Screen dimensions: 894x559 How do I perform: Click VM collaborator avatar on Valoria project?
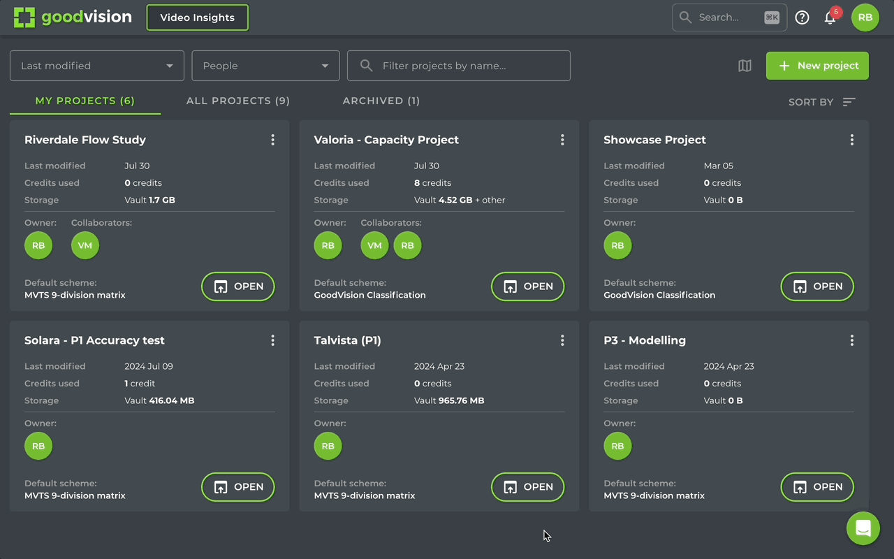[374, 245]
